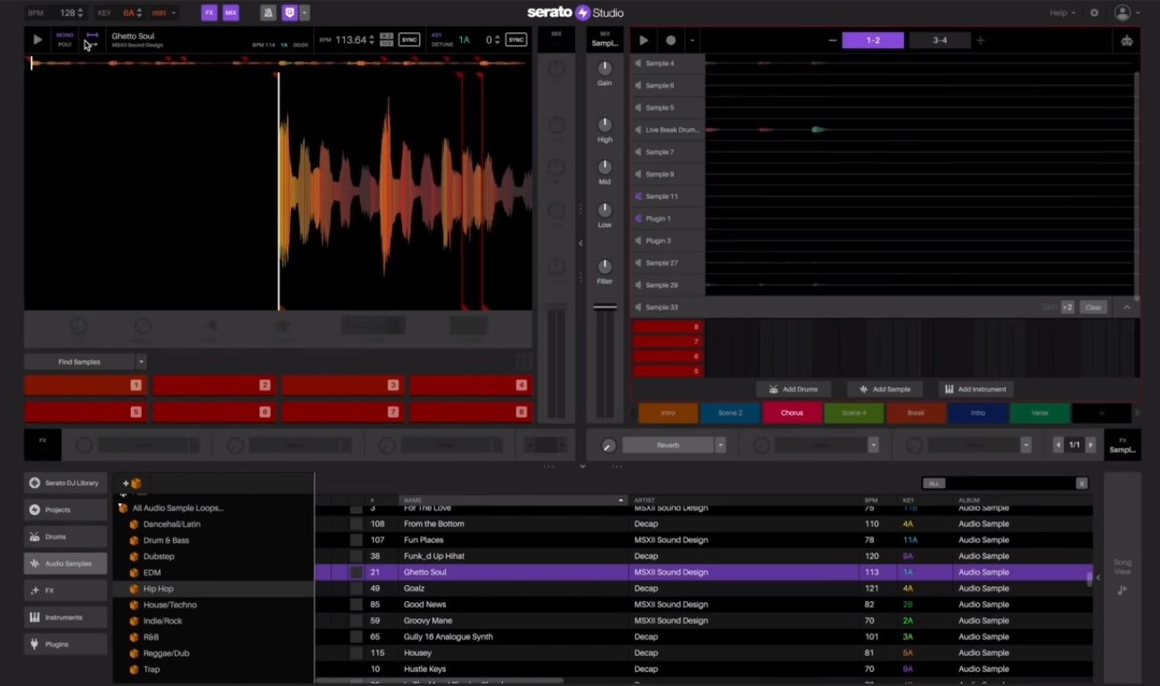Select the Verse scene
Viewport: 1160px width, 686px height.
(1040, 413)
